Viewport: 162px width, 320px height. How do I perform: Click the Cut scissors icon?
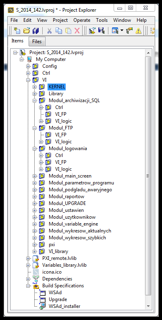click(x=49, y=31)
